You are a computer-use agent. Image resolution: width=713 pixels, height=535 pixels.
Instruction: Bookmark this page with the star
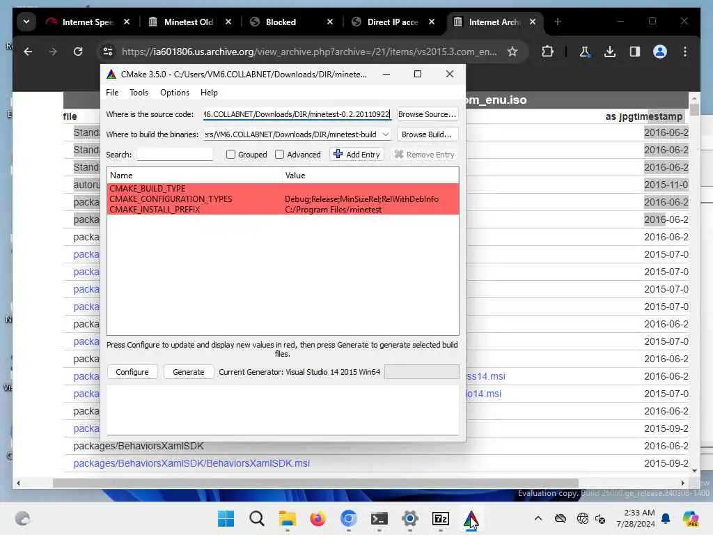tap(512, 52)
